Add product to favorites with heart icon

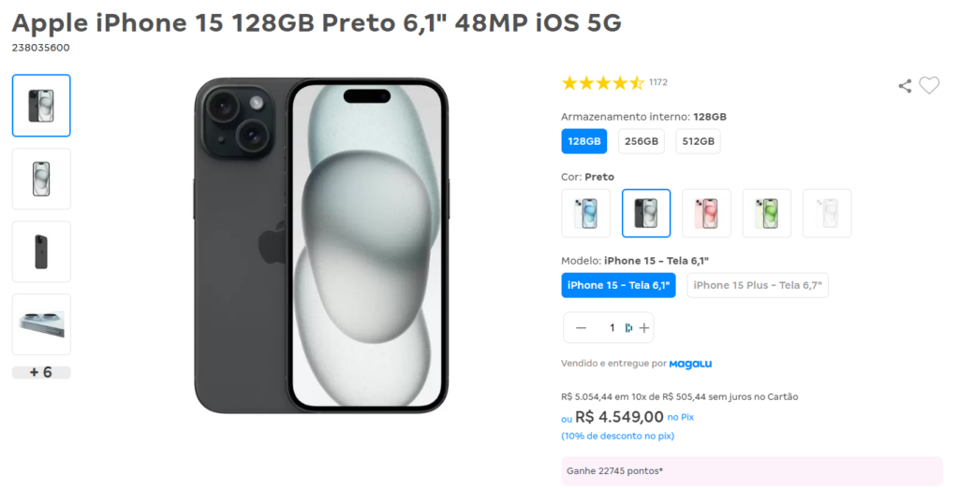[x=929, y=86]
